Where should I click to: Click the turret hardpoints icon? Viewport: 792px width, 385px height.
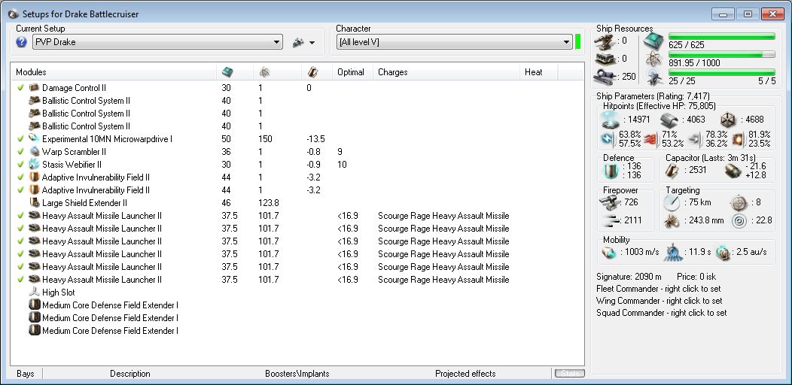click(x=605, y=41)
